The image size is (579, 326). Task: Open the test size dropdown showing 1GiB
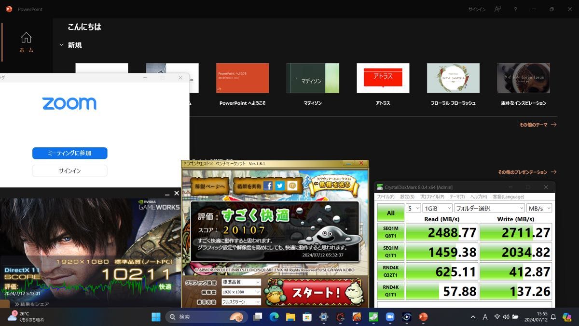(438, 208)
